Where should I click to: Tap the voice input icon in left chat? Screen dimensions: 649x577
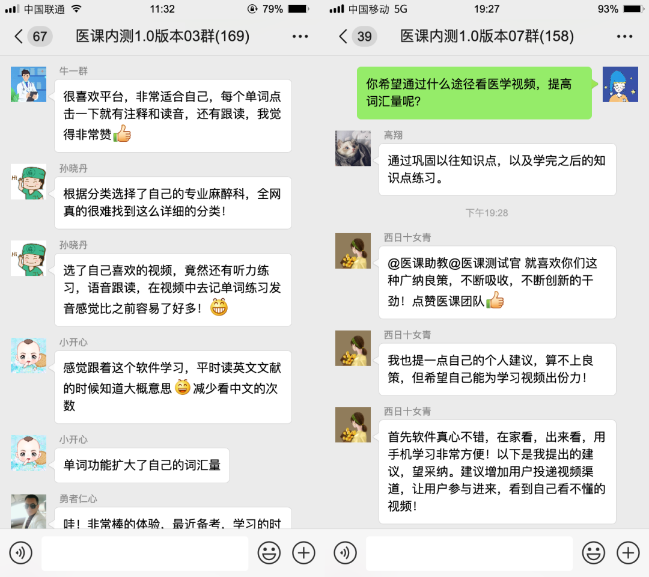tap(20, 553)
